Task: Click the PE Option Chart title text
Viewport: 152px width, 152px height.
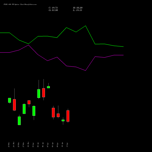Action: (x=20, y=5)
